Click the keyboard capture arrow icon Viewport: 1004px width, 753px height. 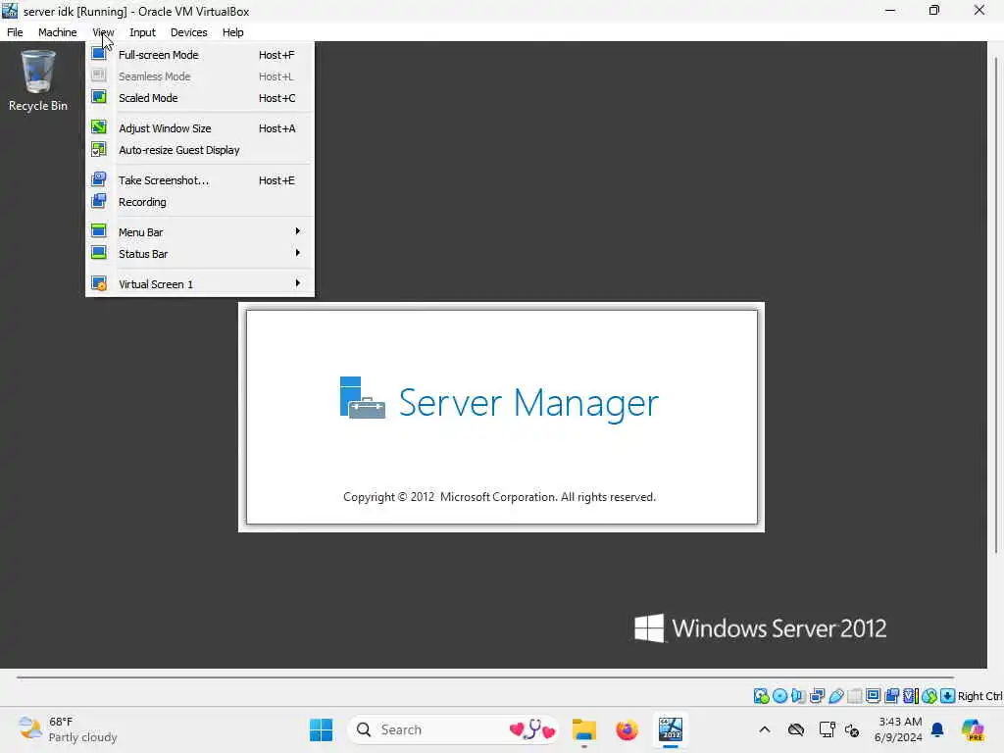948,696
